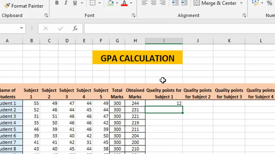Image resolution: width=275 pixels, height=154 pixels.
Task: Toggle Underline formatting
Action: click(x=75, y=3)
